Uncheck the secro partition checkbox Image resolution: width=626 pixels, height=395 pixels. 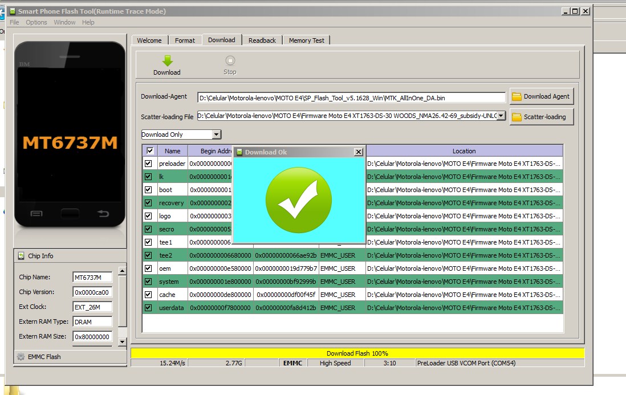[148, 229]
